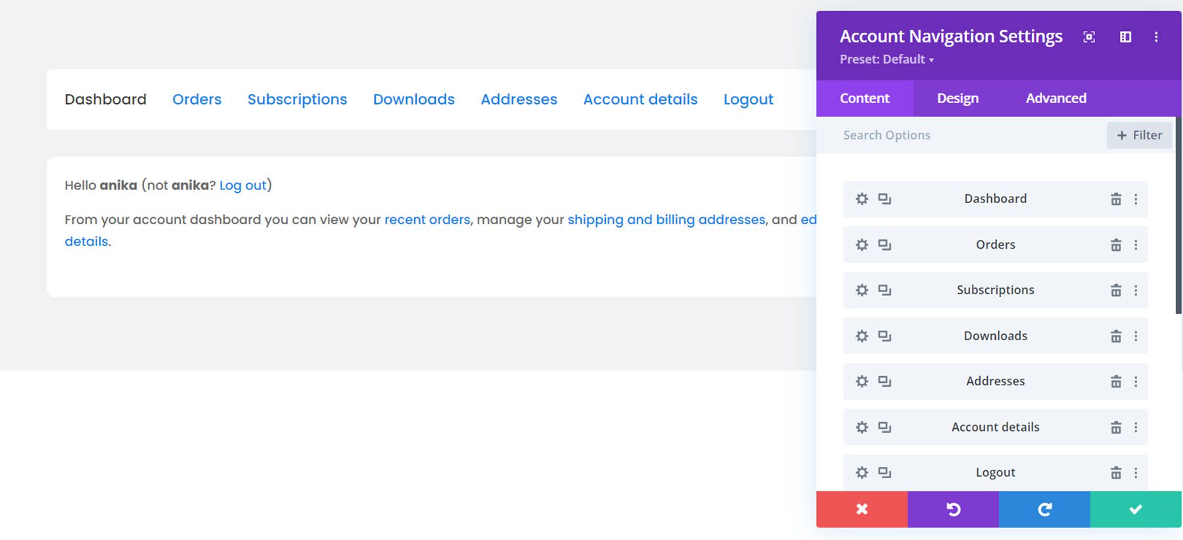
Task: Expand the Preset: Default dropdown
Action: point(887,59)
